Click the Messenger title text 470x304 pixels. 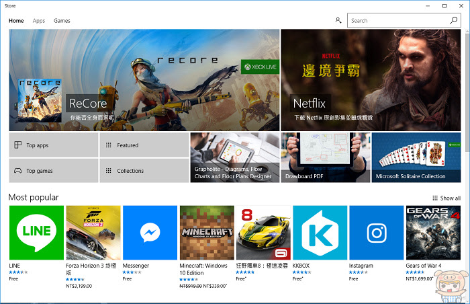(x=136, y=266)
